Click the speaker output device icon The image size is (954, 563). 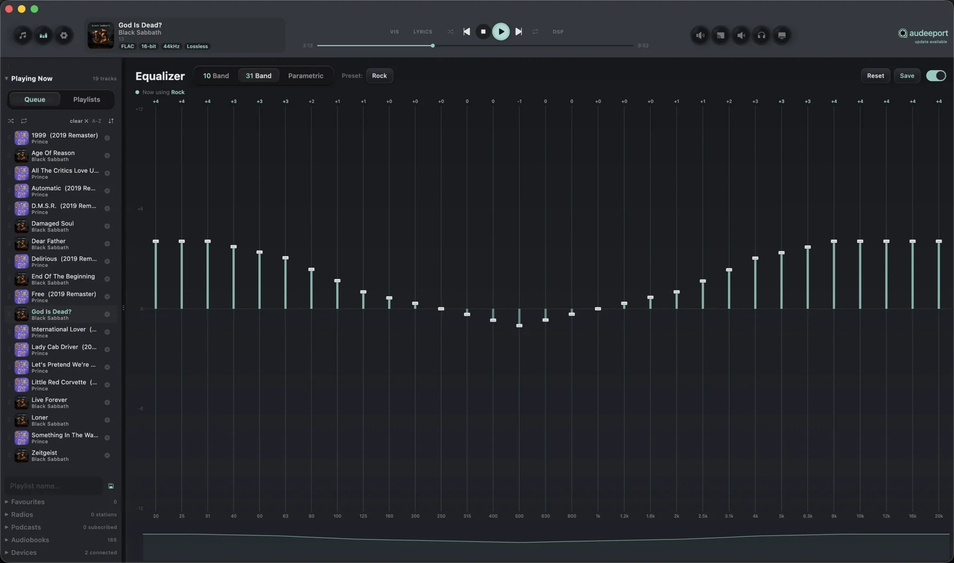(700, 35)
